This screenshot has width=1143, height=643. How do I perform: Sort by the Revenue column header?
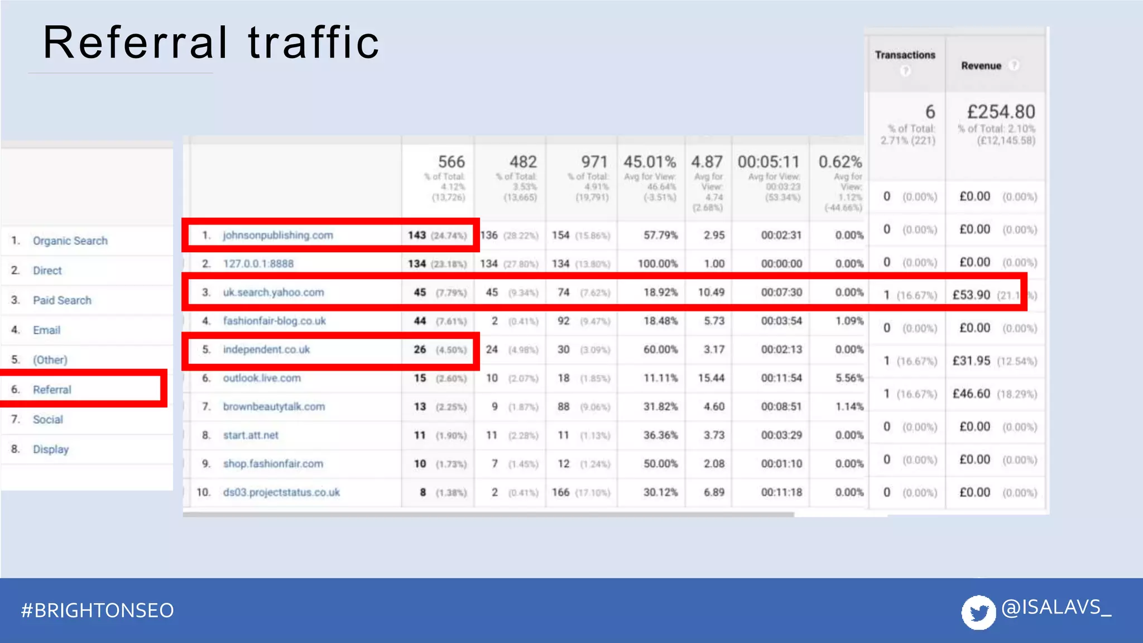tap(981, 66)
